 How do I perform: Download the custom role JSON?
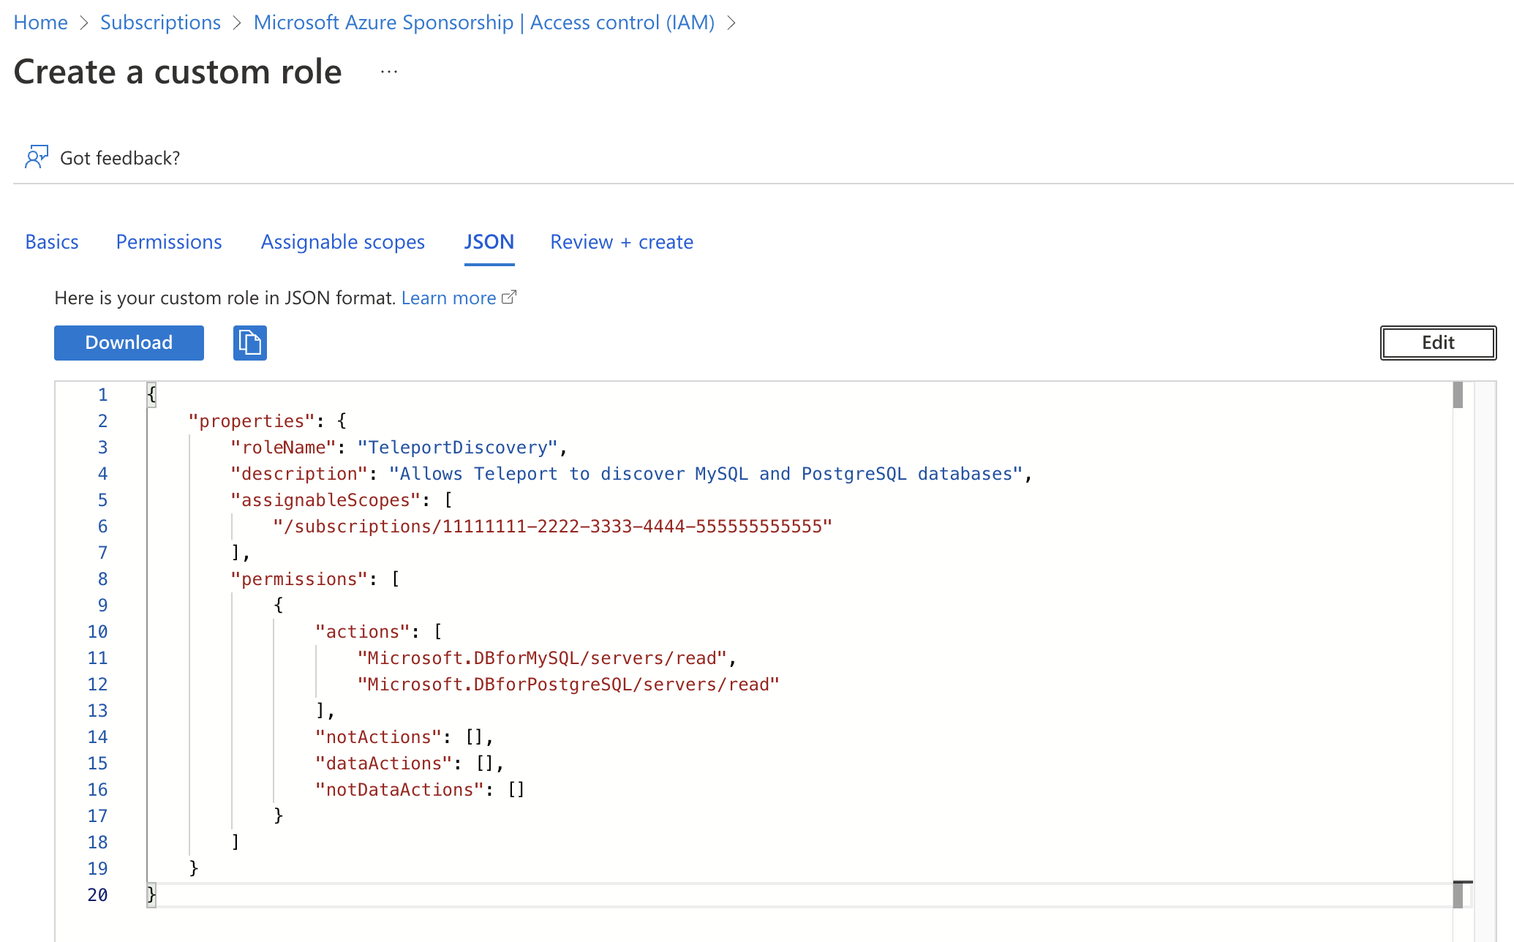point(128,342)
